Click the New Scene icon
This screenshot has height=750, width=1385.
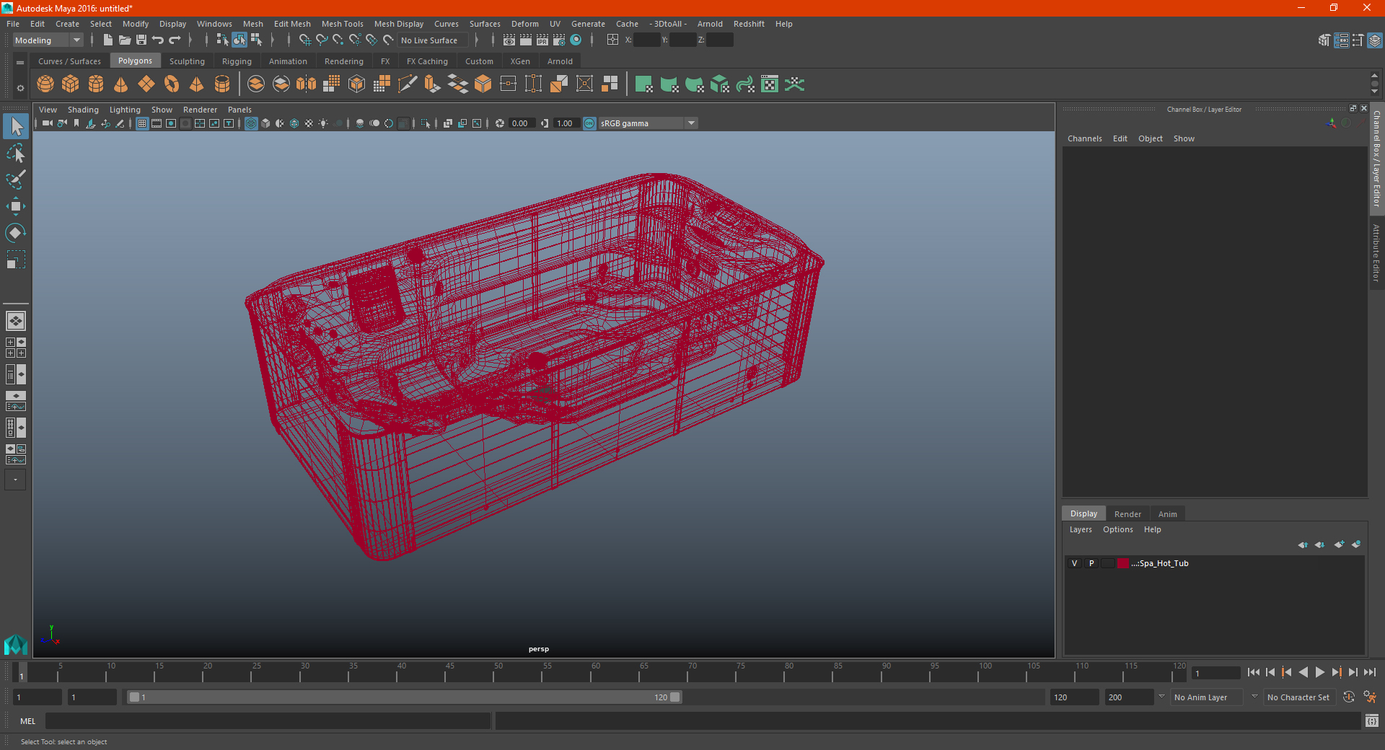coord(108,40)
